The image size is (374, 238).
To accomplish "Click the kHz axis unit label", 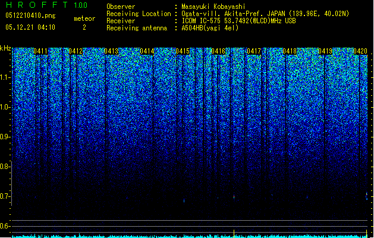I will tap(5, 48).
